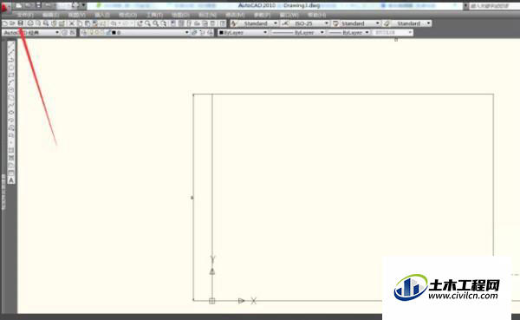This screenshot has width=520, height=320.
Task: Activate Zoom Window magnifier
Action: tap(155, 23)
